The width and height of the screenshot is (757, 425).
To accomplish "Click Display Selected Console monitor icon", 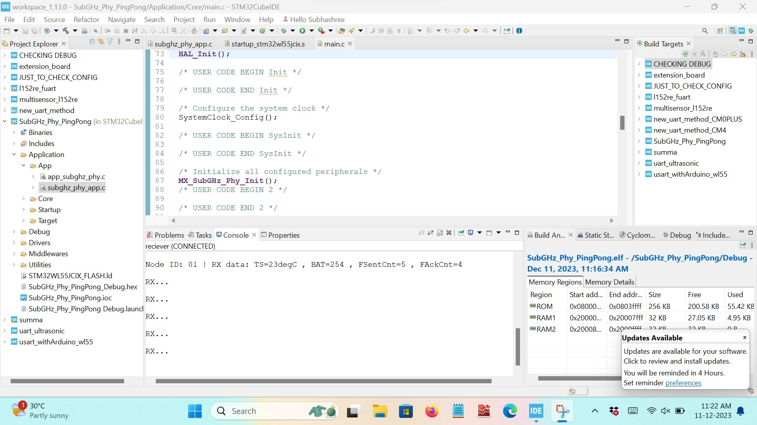I will [x=470, y=233].
